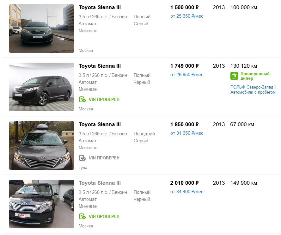The width and height of the screenshot is (281, 235).
Task: Open showroom photo of black Sienna side view
Action: tap(41, 87)
